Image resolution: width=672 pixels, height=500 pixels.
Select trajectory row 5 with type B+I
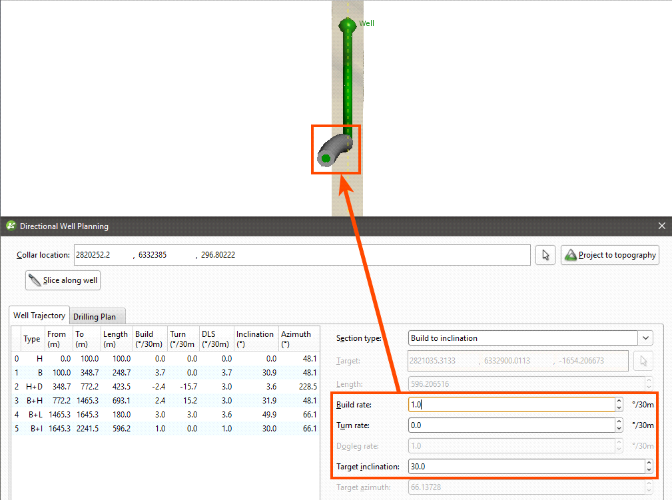pyautogui.click(x=160, y=429)
